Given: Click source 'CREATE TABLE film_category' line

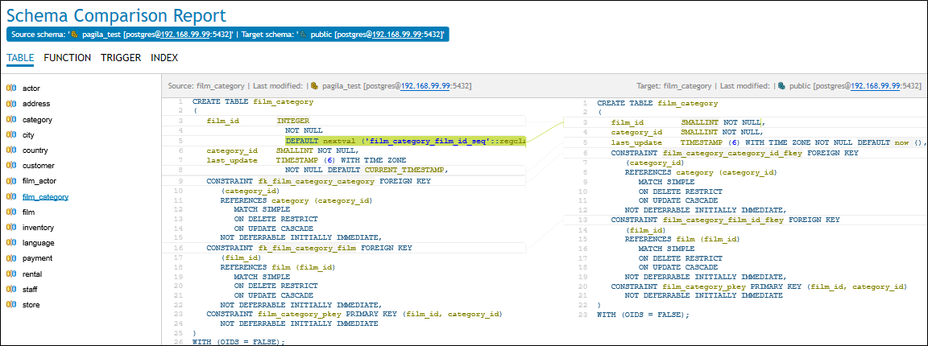Looking at the screenshot, I should pos(253,101).
